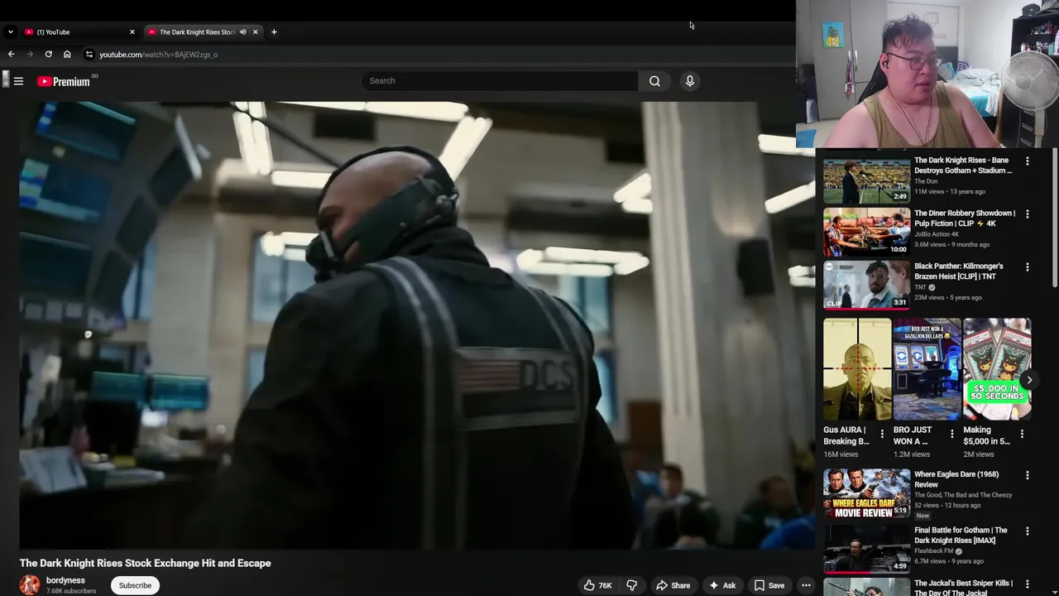Save video to a playlist
The height and width of the screenshot is (596, 1059).
(769, 585)
